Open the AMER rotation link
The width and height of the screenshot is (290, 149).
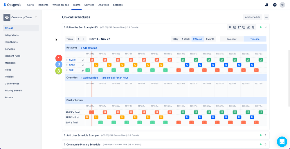coord(72,60)
